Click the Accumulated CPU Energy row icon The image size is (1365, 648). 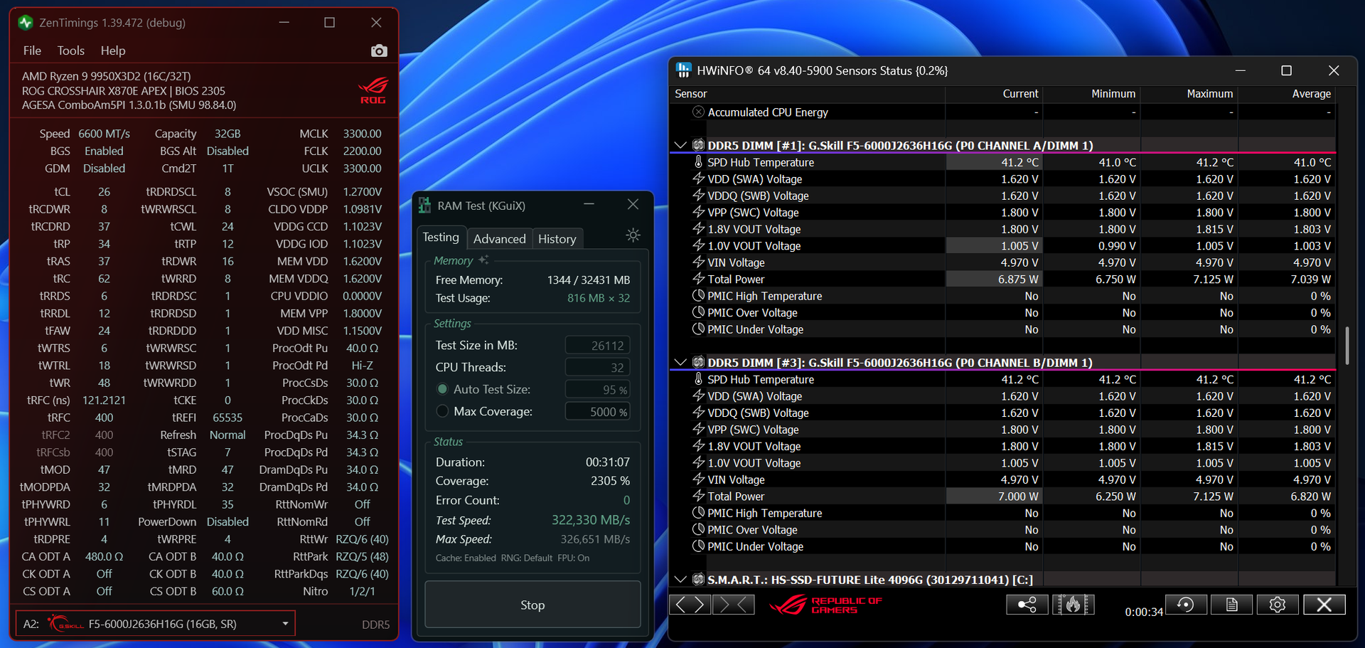click(x=698, y=112)
